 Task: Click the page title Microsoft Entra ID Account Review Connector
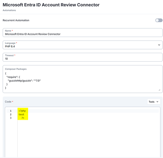pos(51,5)
